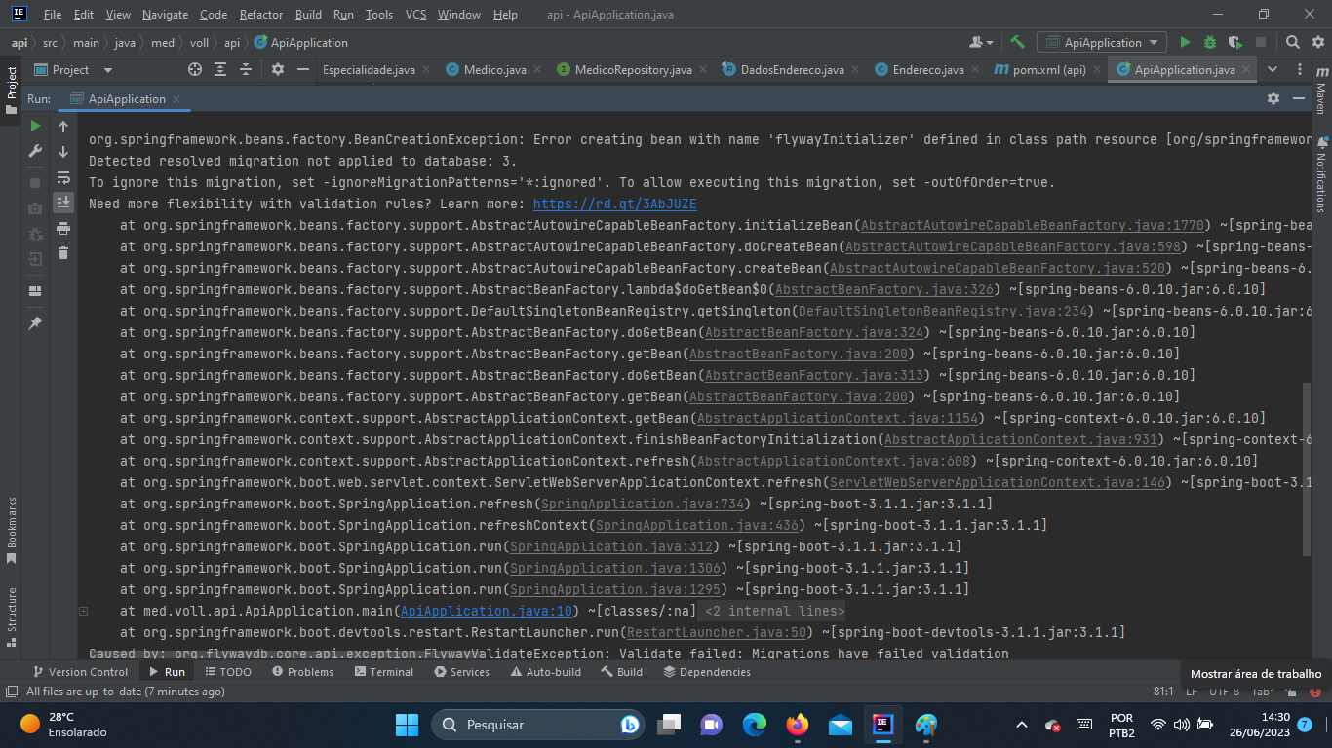The width and height of the screenshot is (1332, 748).
Task: Expand the 2 internal lines fold
Action: (773, 611)
